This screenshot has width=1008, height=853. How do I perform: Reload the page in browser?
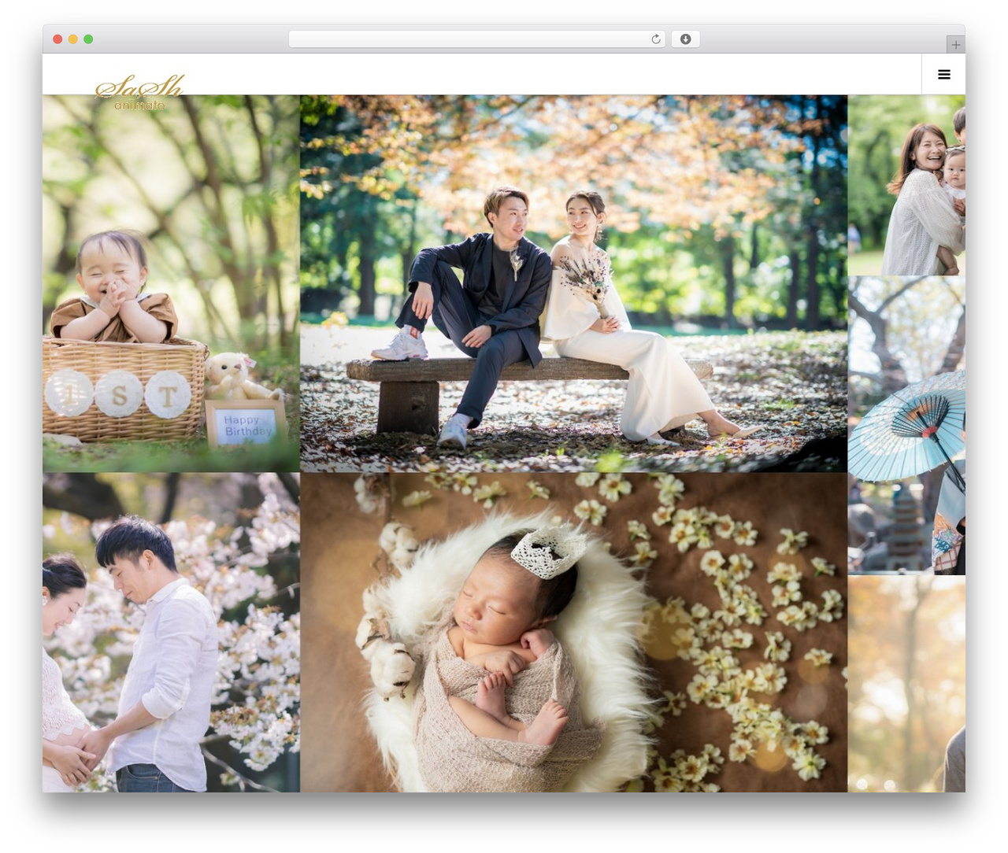tap(655, 39)
